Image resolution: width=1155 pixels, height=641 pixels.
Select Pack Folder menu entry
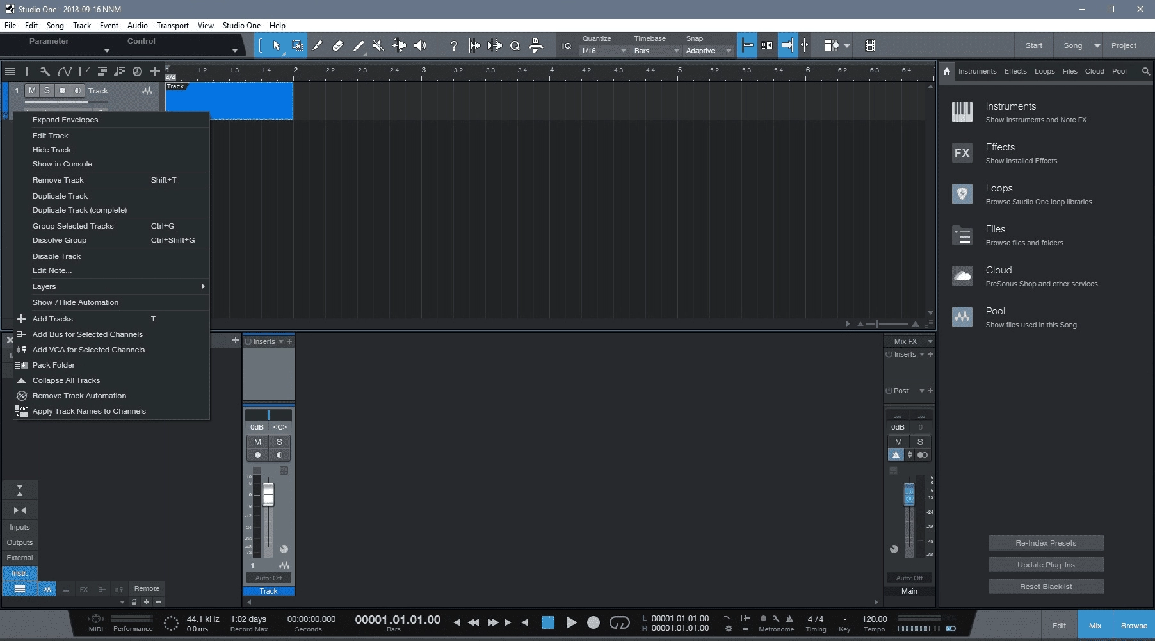pos(111,365)
